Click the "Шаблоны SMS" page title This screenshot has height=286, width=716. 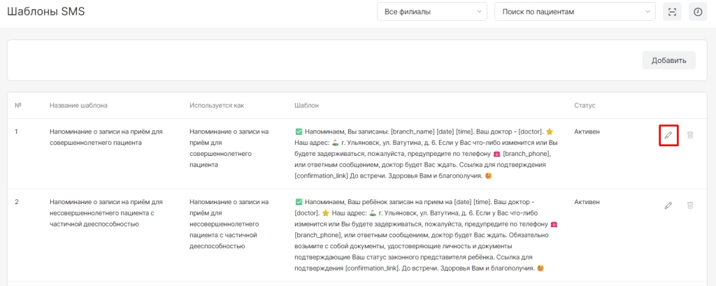click(x=45, y=12)
